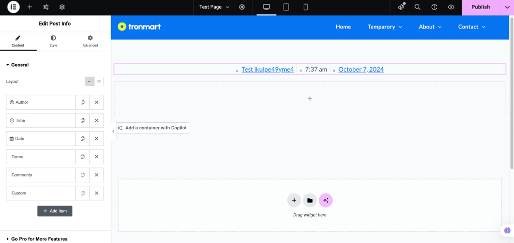
Task: Open site settings sliders icon
Action: (46, 7)
